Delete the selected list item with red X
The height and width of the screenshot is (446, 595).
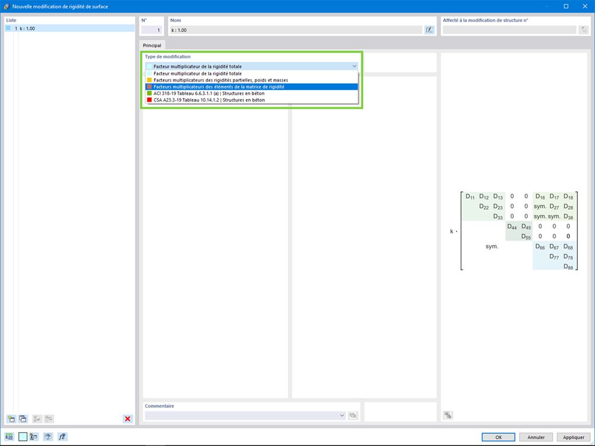coord(128,419)
